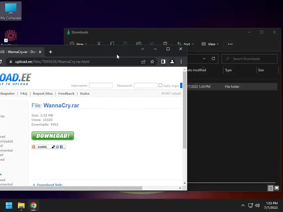Click the upload.ee address bar URL
Screen dimensions: 283x212
click(x=52, y=62)
